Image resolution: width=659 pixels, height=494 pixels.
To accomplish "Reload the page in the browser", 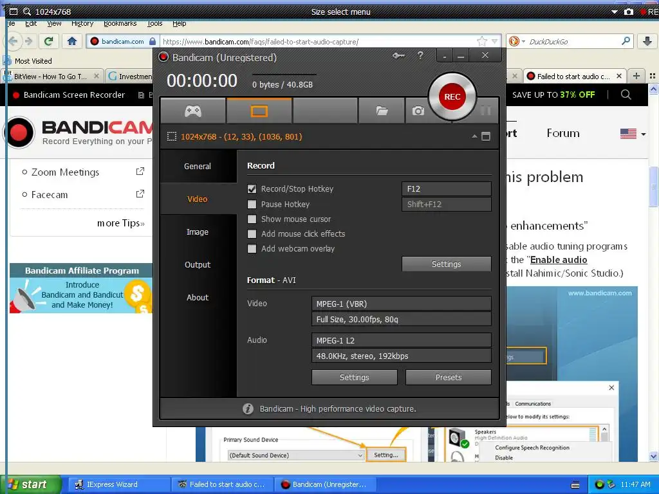I will coord(49,41).
